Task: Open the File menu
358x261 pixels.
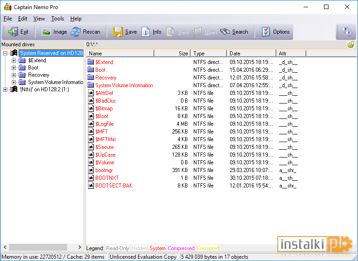Action: click(8, 19)
